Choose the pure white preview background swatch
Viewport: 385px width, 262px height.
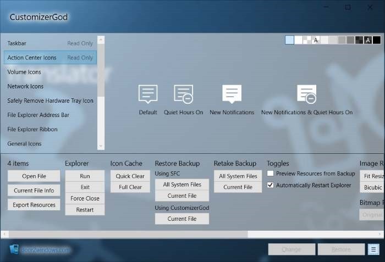click(298, 40)
